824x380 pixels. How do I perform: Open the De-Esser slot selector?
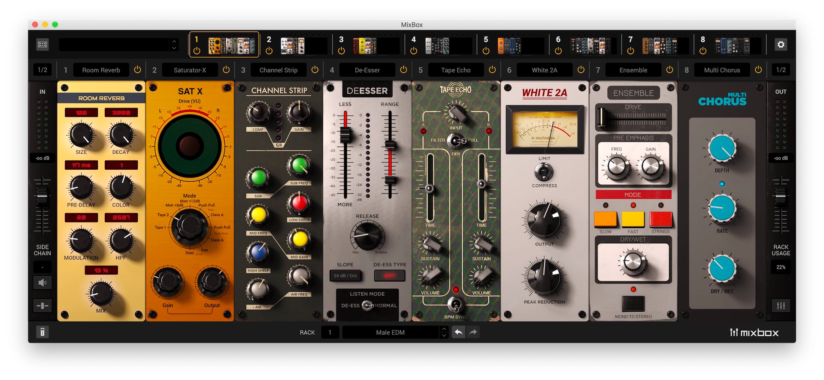367,70
